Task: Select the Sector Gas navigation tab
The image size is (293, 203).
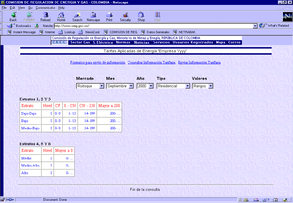Action: [80, 42]
